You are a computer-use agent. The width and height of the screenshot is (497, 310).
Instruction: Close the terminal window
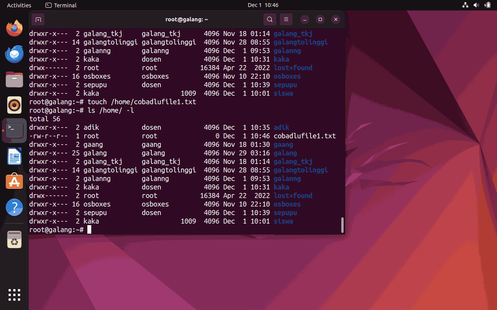point(336,19)
